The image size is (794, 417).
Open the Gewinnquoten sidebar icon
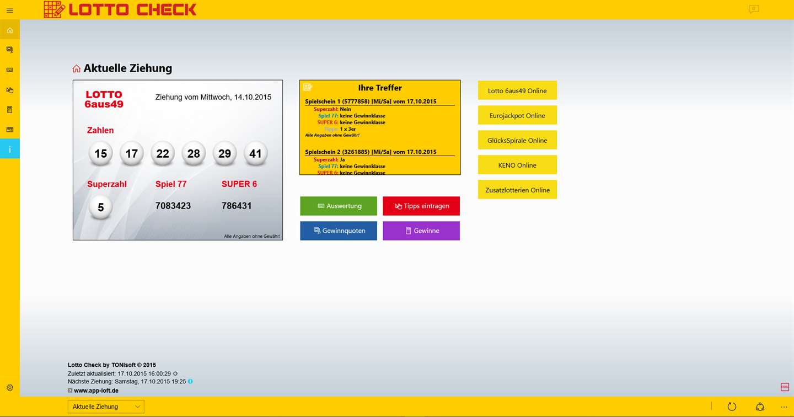point(10,50)
